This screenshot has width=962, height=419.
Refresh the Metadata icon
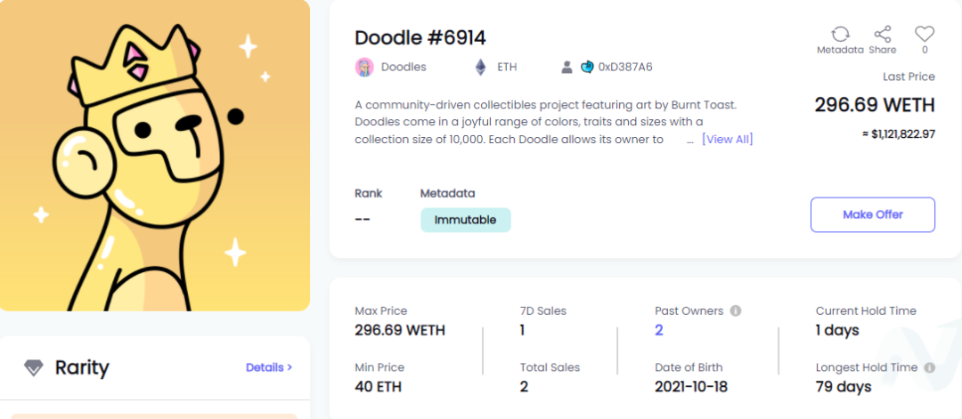(x=840, y=34)
